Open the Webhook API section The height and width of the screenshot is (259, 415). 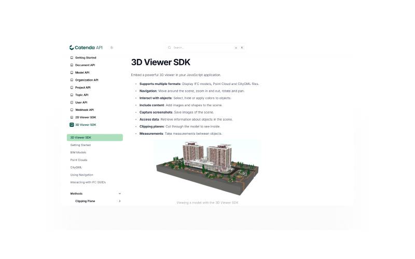82,110
